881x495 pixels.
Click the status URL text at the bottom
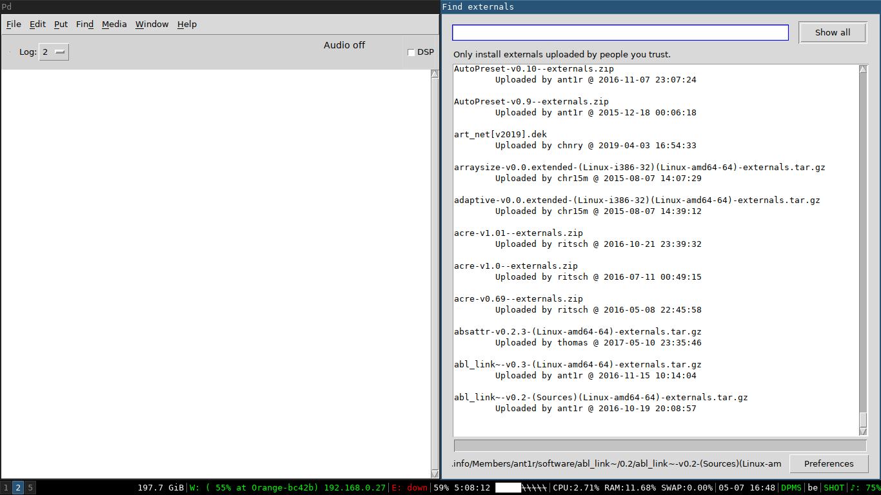pos(617,464)
